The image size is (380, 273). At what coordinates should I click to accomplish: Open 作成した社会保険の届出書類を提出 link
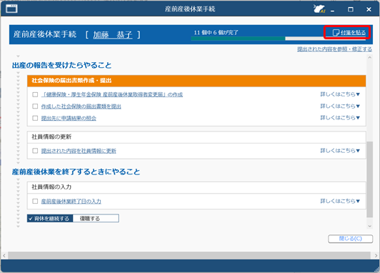click(x=81, y=106)
